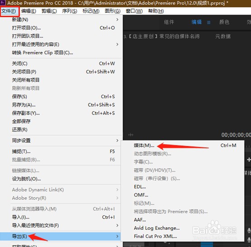Screen dimensions: 251x247
Task: Select Final Cut Pro XML... option
Action: 183,236
